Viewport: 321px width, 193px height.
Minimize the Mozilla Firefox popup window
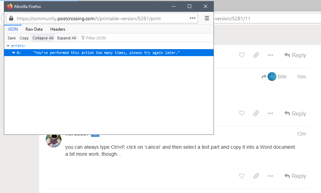pyautogui.click(x=174, y=6)
